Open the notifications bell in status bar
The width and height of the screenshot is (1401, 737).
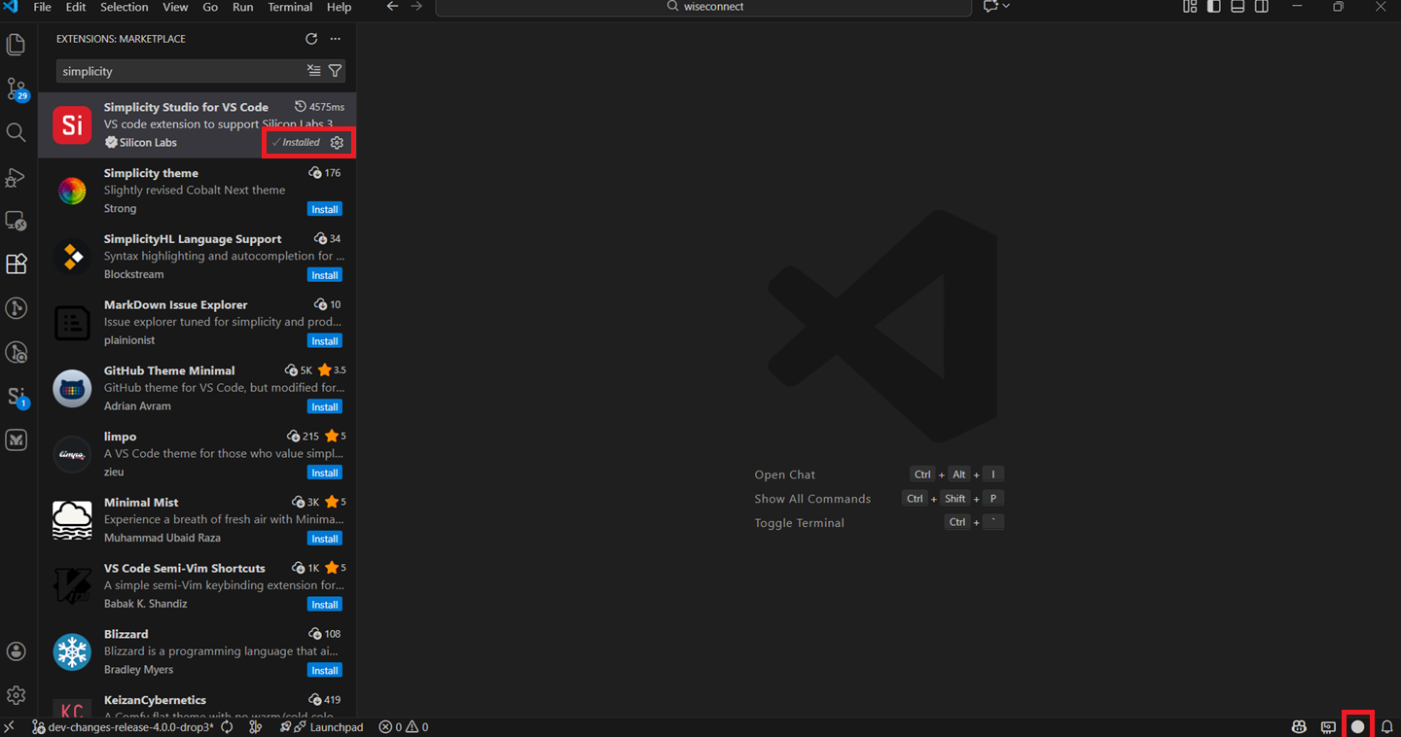(x=1387, y=726)
